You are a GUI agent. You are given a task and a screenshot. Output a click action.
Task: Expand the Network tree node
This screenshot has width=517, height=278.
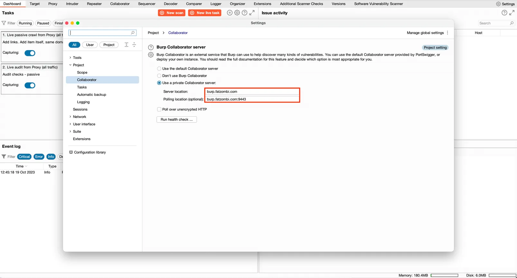[70, 117]
